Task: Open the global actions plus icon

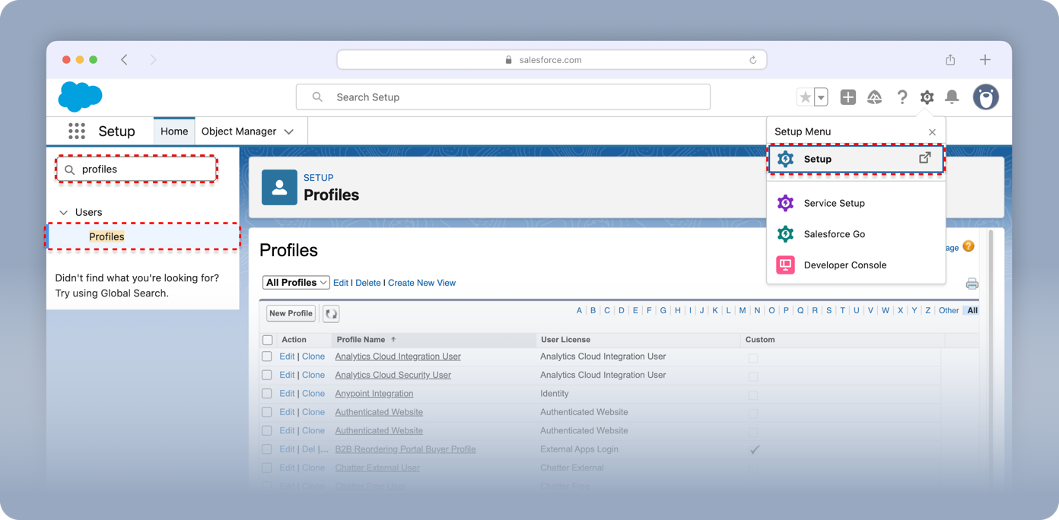Action: pos(848,97)
